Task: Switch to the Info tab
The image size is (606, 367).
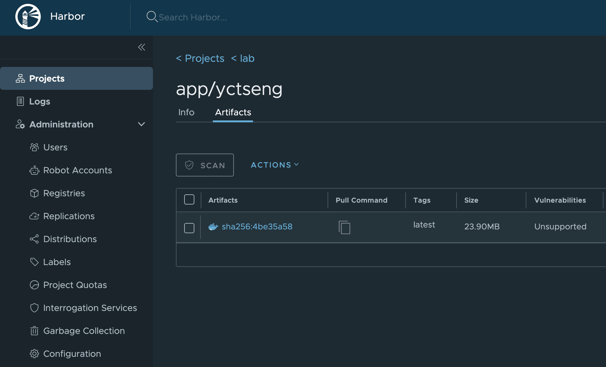Action: (x=186, y=112)
